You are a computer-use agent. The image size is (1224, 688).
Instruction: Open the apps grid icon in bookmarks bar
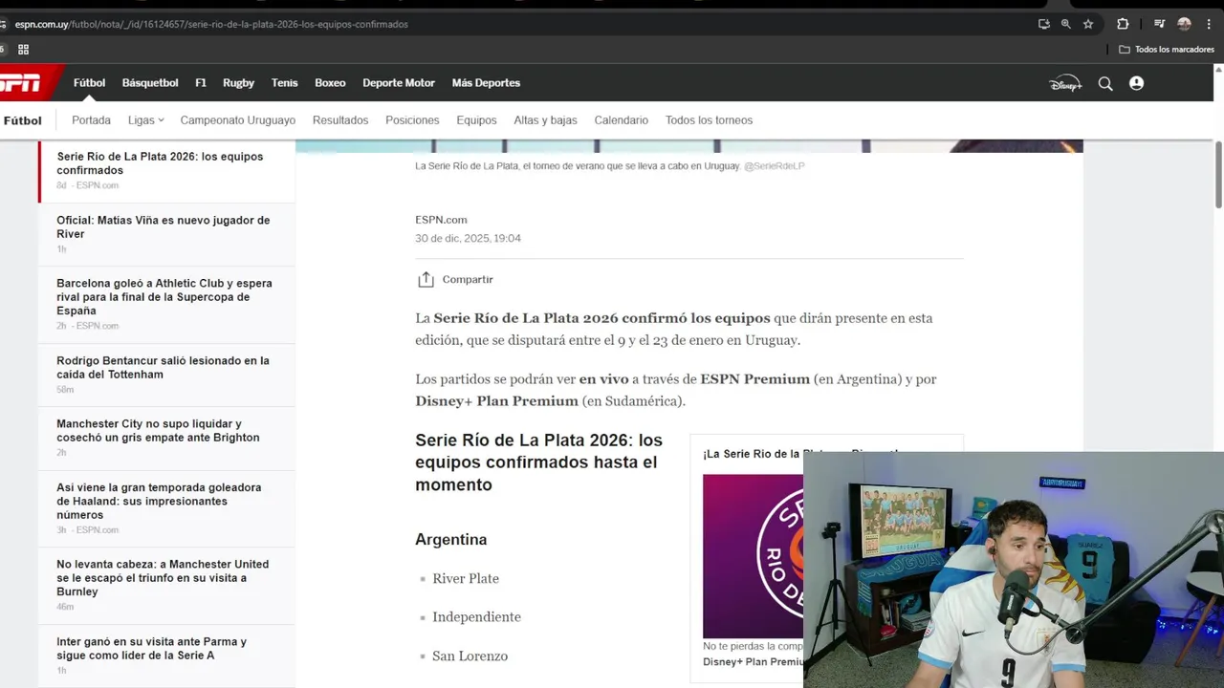23,49
